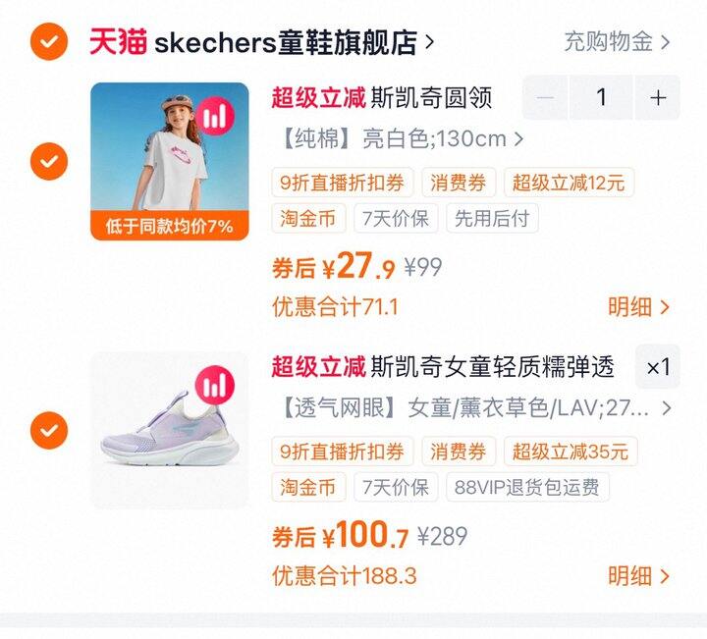Image resolution: width=707 pixels, height=639 pixels.
Task: Open 明细 details for sneaker discount 188.3
Action: (x=638, y=576)
